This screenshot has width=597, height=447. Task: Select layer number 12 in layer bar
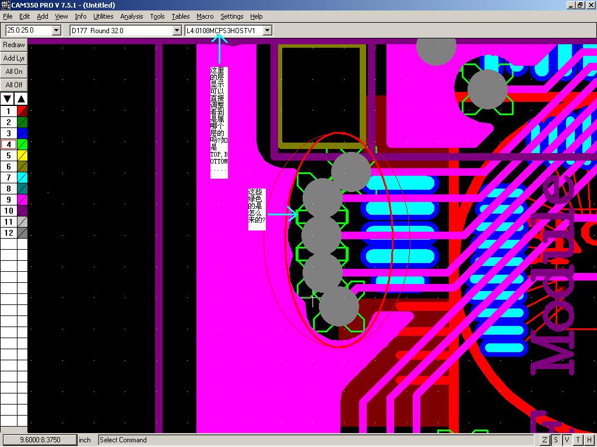tap(9, 233)
